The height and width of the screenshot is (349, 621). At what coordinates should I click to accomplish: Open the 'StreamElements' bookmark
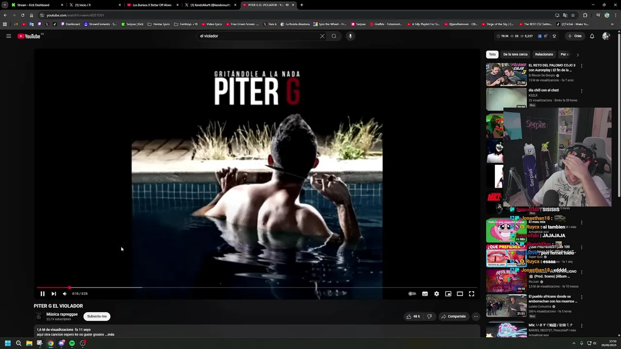(100, 24)
